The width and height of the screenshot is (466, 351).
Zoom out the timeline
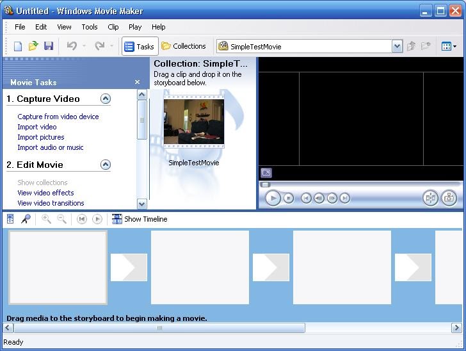pyautogui.click(x=62, y=219)
